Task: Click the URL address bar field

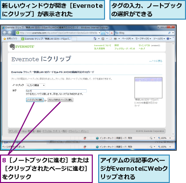Action: pyautogui.click(x=58, y=33)
